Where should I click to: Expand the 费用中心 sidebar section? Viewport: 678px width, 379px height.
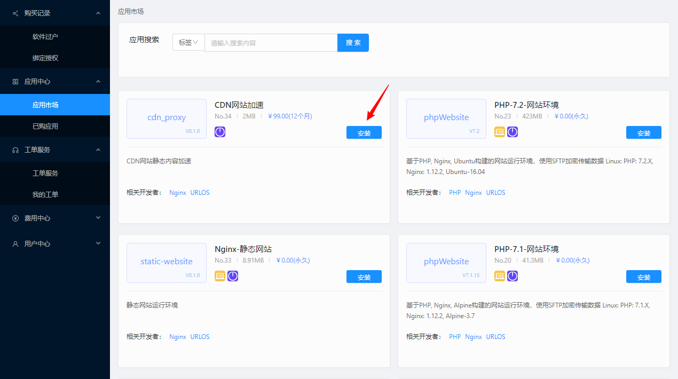click(55, 218)
